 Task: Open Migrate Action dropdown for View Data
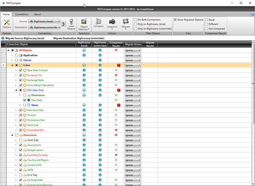coord(133,100)
